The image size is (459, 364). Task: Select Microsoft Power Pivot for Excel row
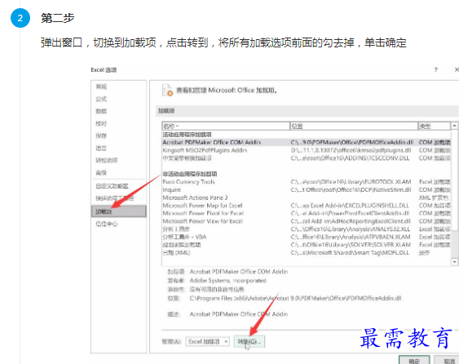coord(307,213)
